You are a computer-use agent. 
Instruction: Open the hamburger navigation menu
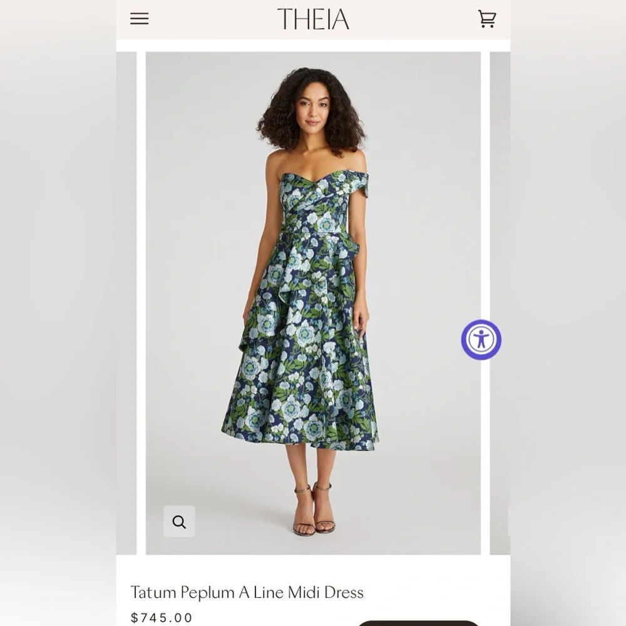coord(140,19)
